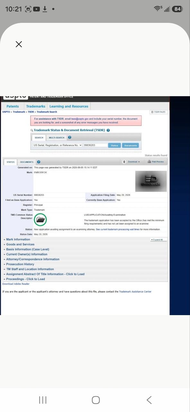This screenshot has width=190, height=412.
Task: Open the Trademark Assistance Center link
Action: (x=135, y=292)
